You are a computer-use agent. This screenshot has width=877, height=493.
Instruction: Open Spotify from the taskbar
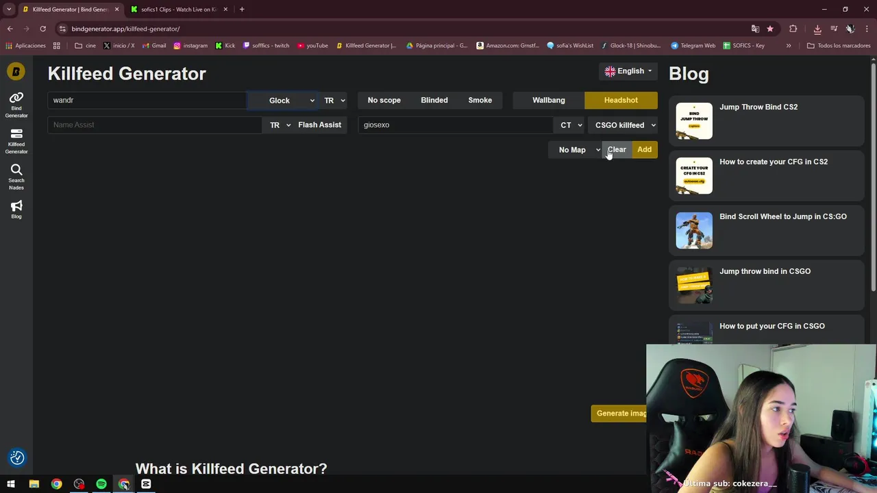point(101,484)
